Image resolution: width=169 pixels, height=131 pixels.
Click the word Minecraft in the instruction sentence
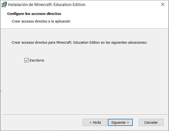tap(64, 43)
